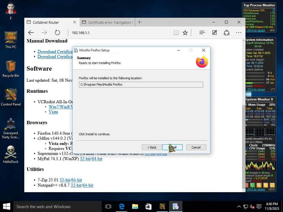Open This PC desktop icon
The width and height of the screenshot is (283, 212).
[x=11, y=40]
